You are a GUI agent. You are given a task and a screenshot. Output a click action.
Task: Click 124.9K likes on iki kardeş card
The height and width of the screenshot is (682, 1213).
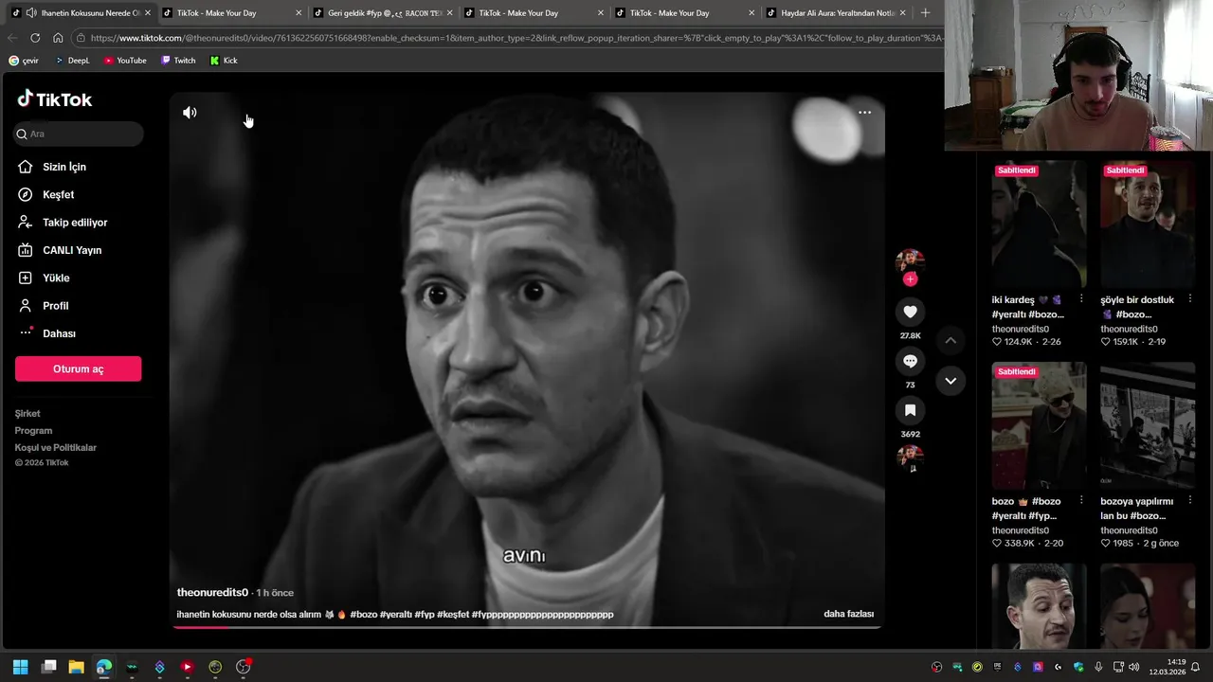coord(1012,342)
